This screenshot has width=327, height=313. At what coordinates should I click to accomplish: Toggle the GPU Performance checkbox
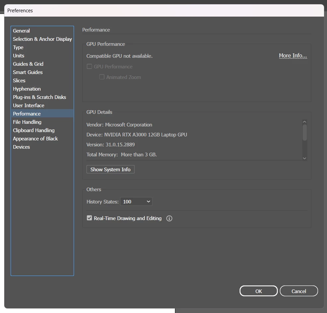click(89, 66)
